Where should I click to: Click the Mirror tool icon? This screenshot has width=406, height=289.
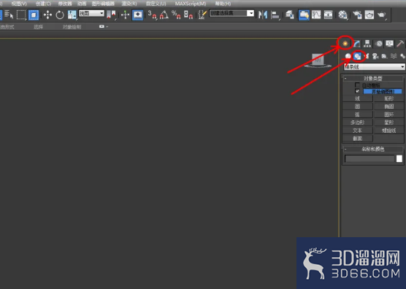tap(263, 15)
